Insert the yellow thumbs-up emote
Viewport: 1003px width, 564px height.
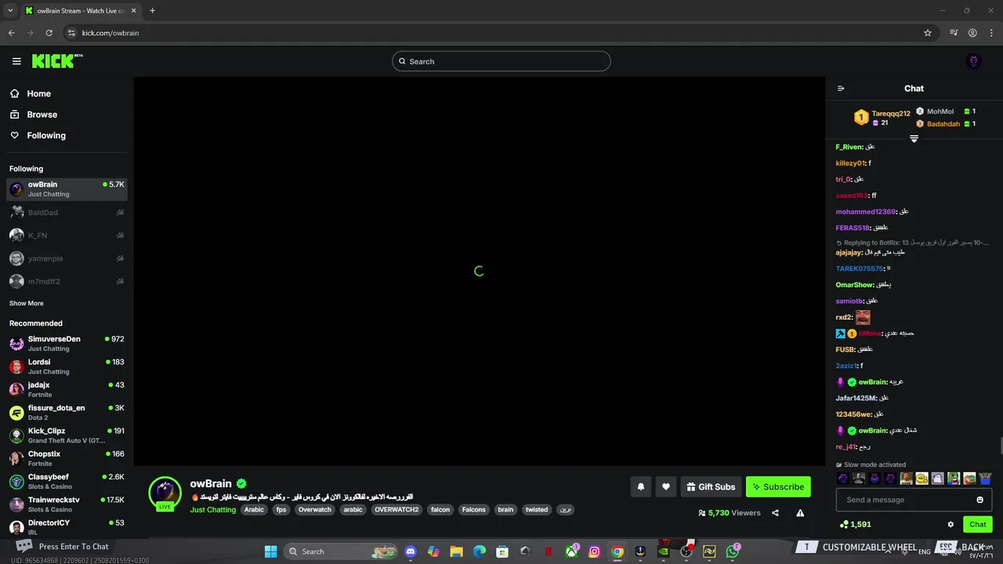coord(922,478)
